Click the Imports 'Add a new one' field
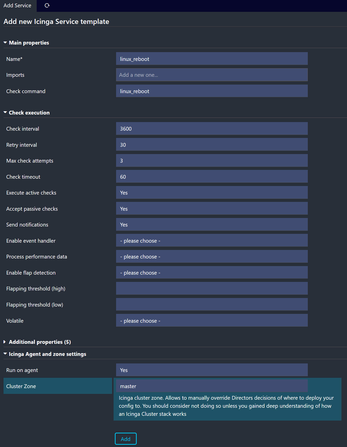Viewport: 347px width, 447px height. click(x=212, y=75)
